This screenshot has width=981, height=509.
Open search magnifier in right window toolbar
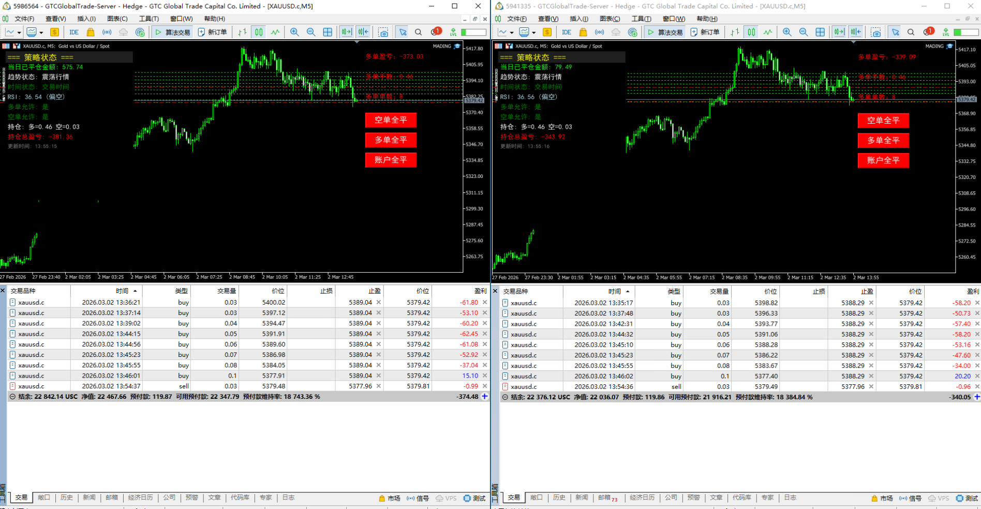911,32
